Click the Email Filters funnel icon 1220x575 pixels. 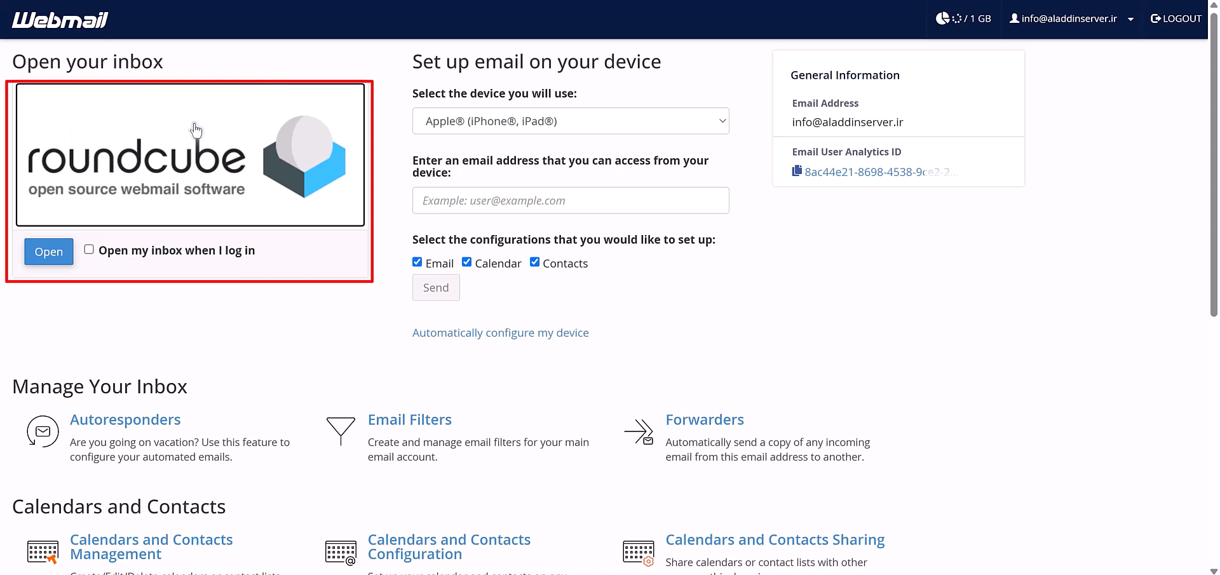pos(341,431)
